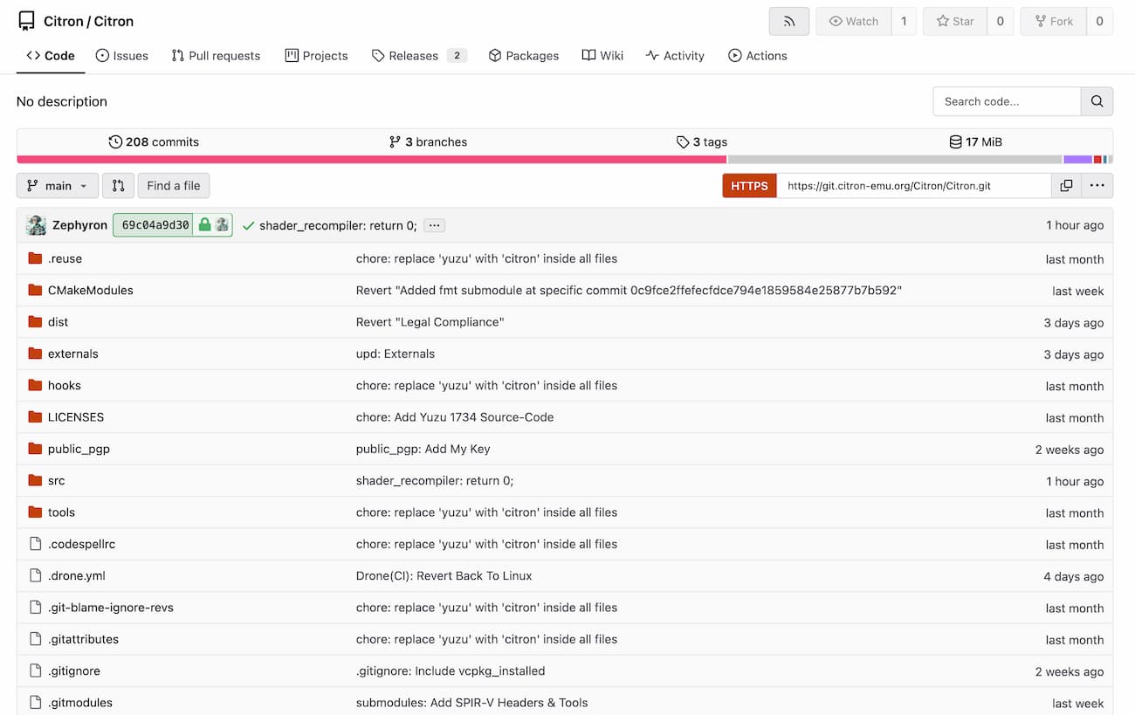
Task: Click the stars count 0
Action: pyautogui.click(x=1001, y=21)
